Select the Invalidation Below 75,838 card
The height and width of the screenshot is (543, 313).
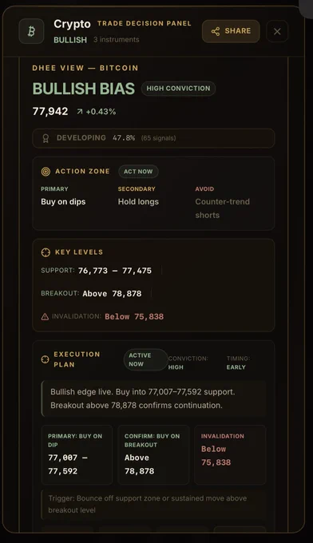pos(230,454)
